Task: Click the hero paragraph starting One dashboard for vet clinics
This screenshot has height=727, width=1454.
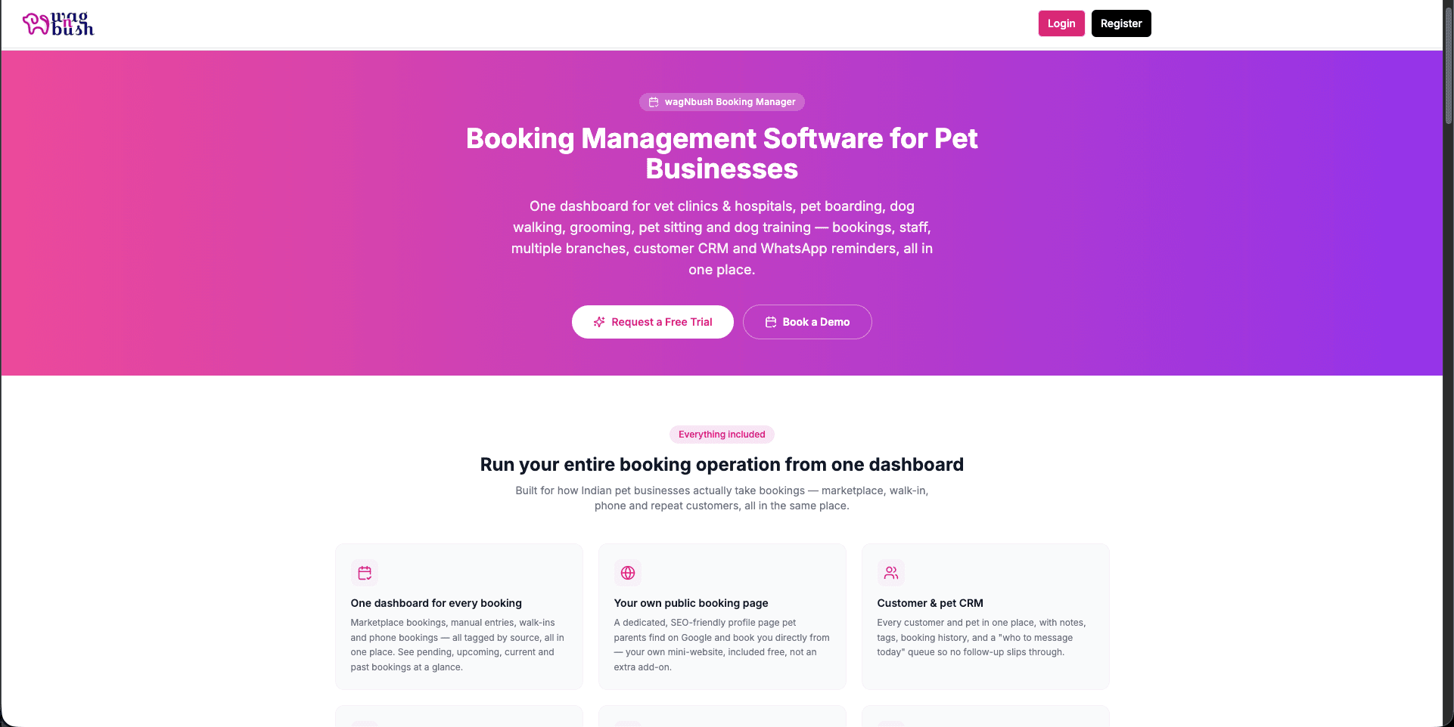Action: tap(722, 238)
